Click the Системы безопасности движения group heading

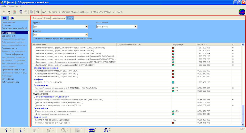tap(52, 97)
